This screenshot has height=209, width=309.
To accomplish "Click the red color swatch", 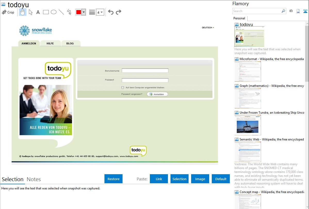I will point(79,12).
